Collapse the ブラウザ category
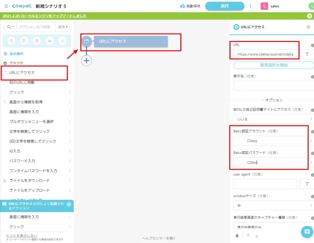 tap(5, 63)
